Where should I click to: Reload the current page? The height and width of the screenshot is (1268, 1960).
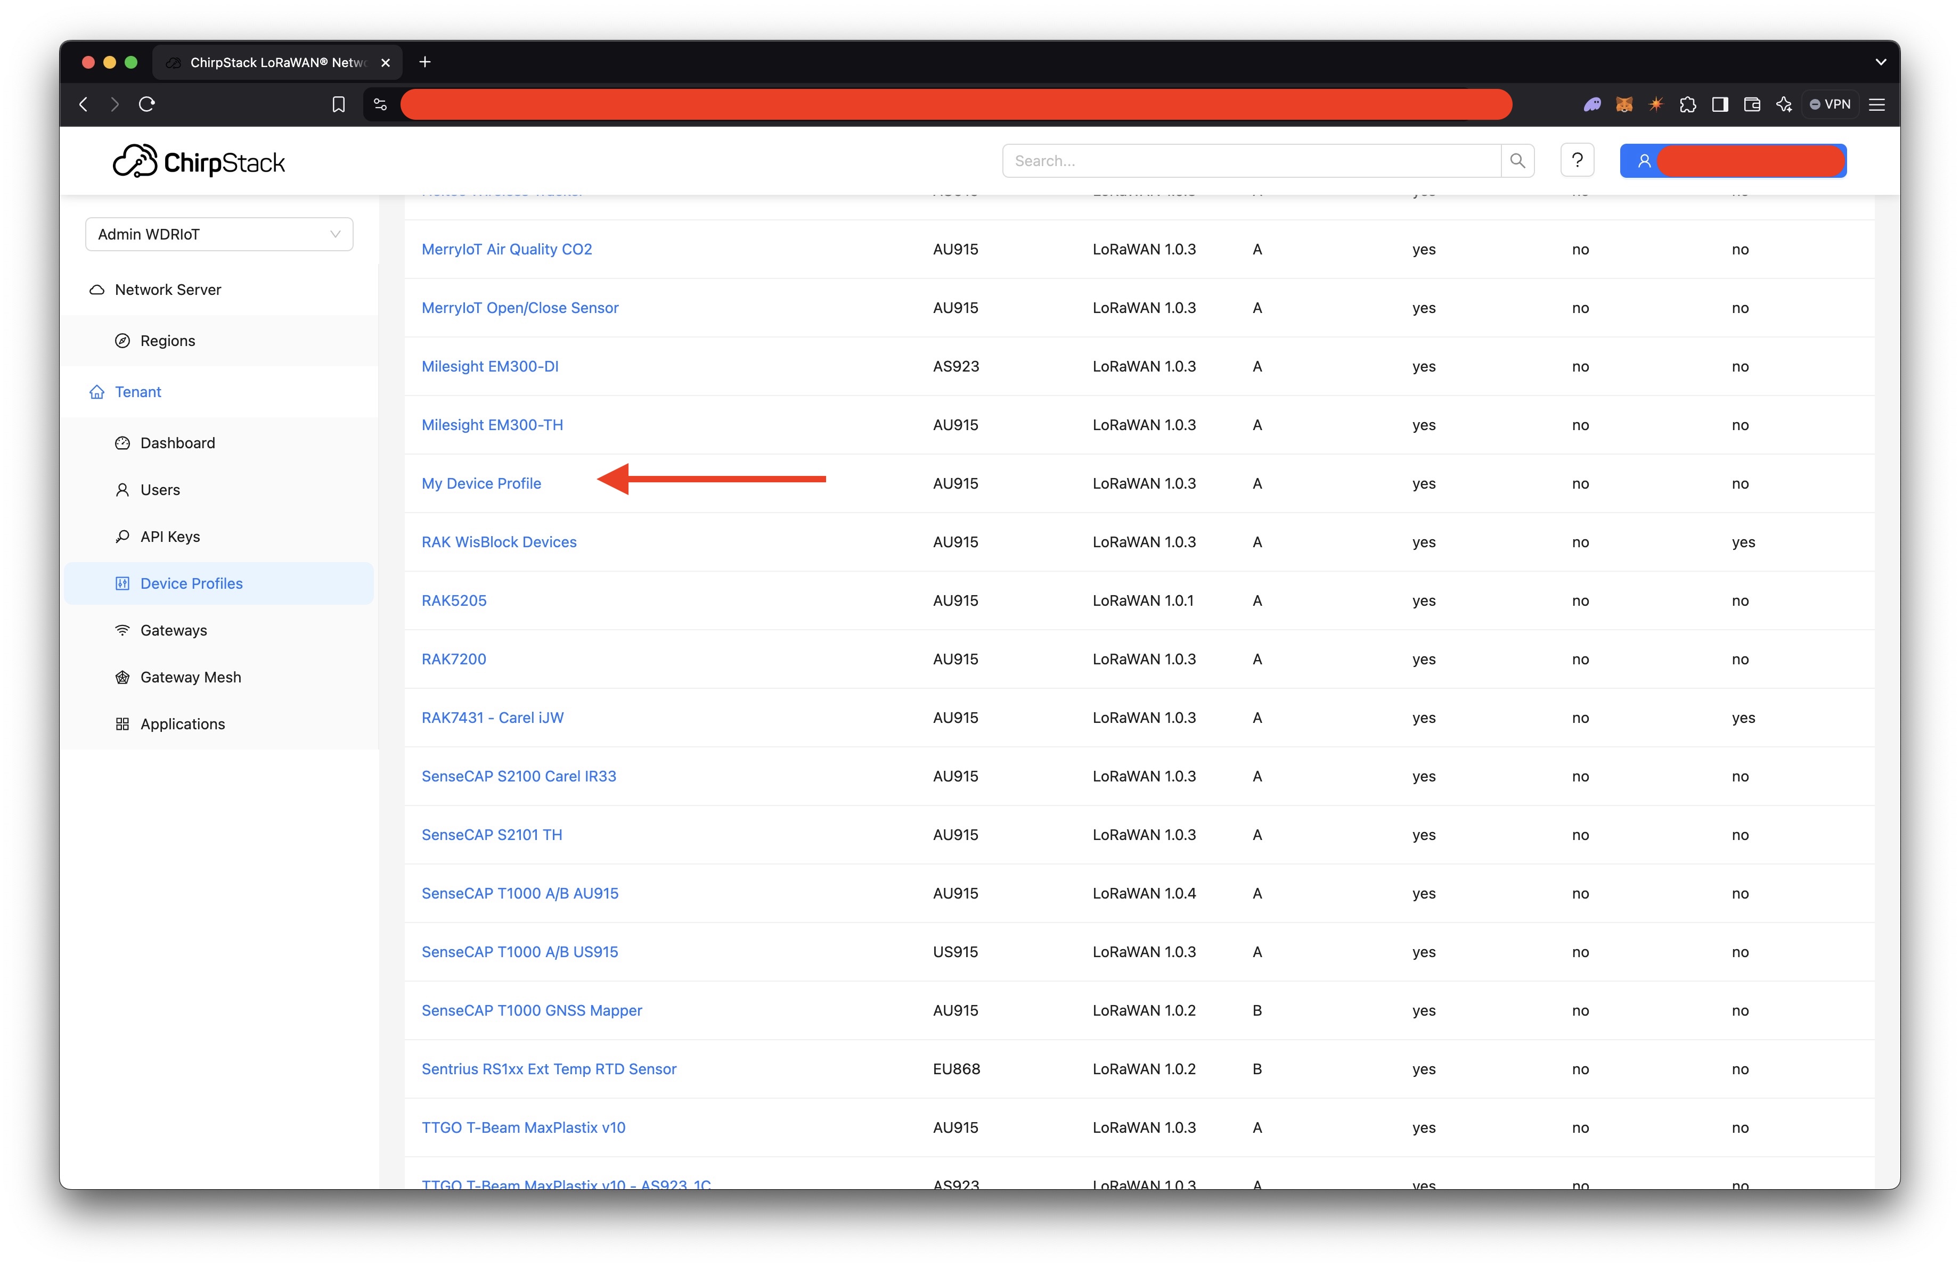point(146,104)
